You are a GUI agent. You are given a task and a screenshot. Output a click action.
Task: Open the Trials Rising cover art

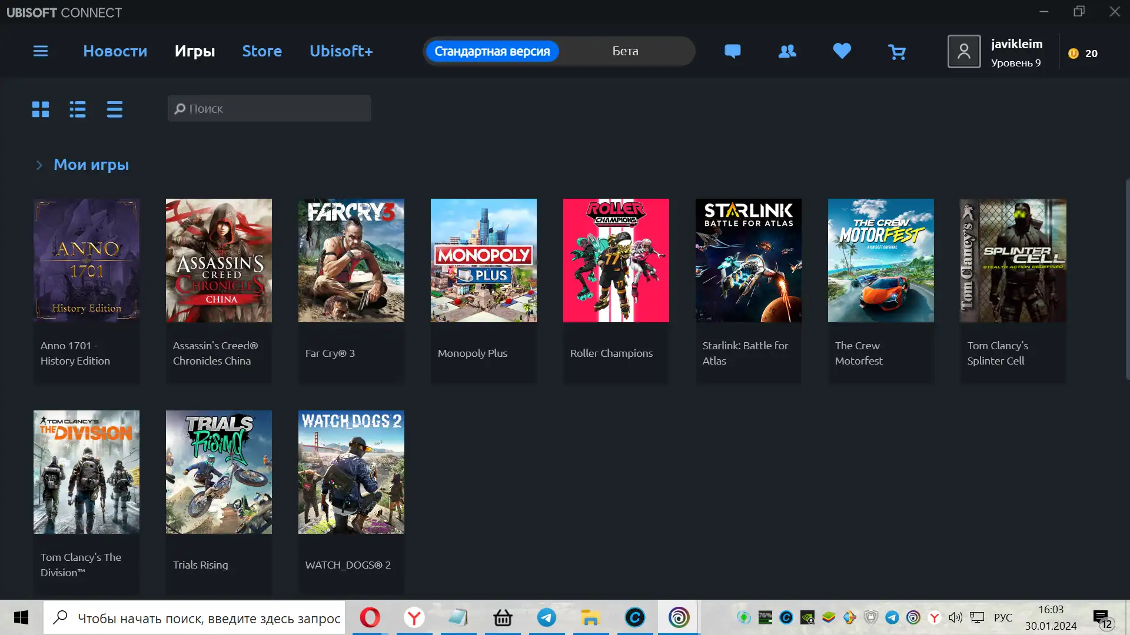tap(219, 472)
